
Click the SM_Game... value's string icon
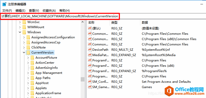click(90, 87)
